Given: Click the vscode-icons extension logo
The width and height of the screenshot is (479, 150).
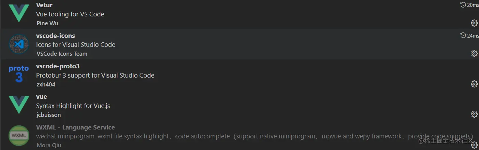Looking at the screenshot, I should point(19,44).
